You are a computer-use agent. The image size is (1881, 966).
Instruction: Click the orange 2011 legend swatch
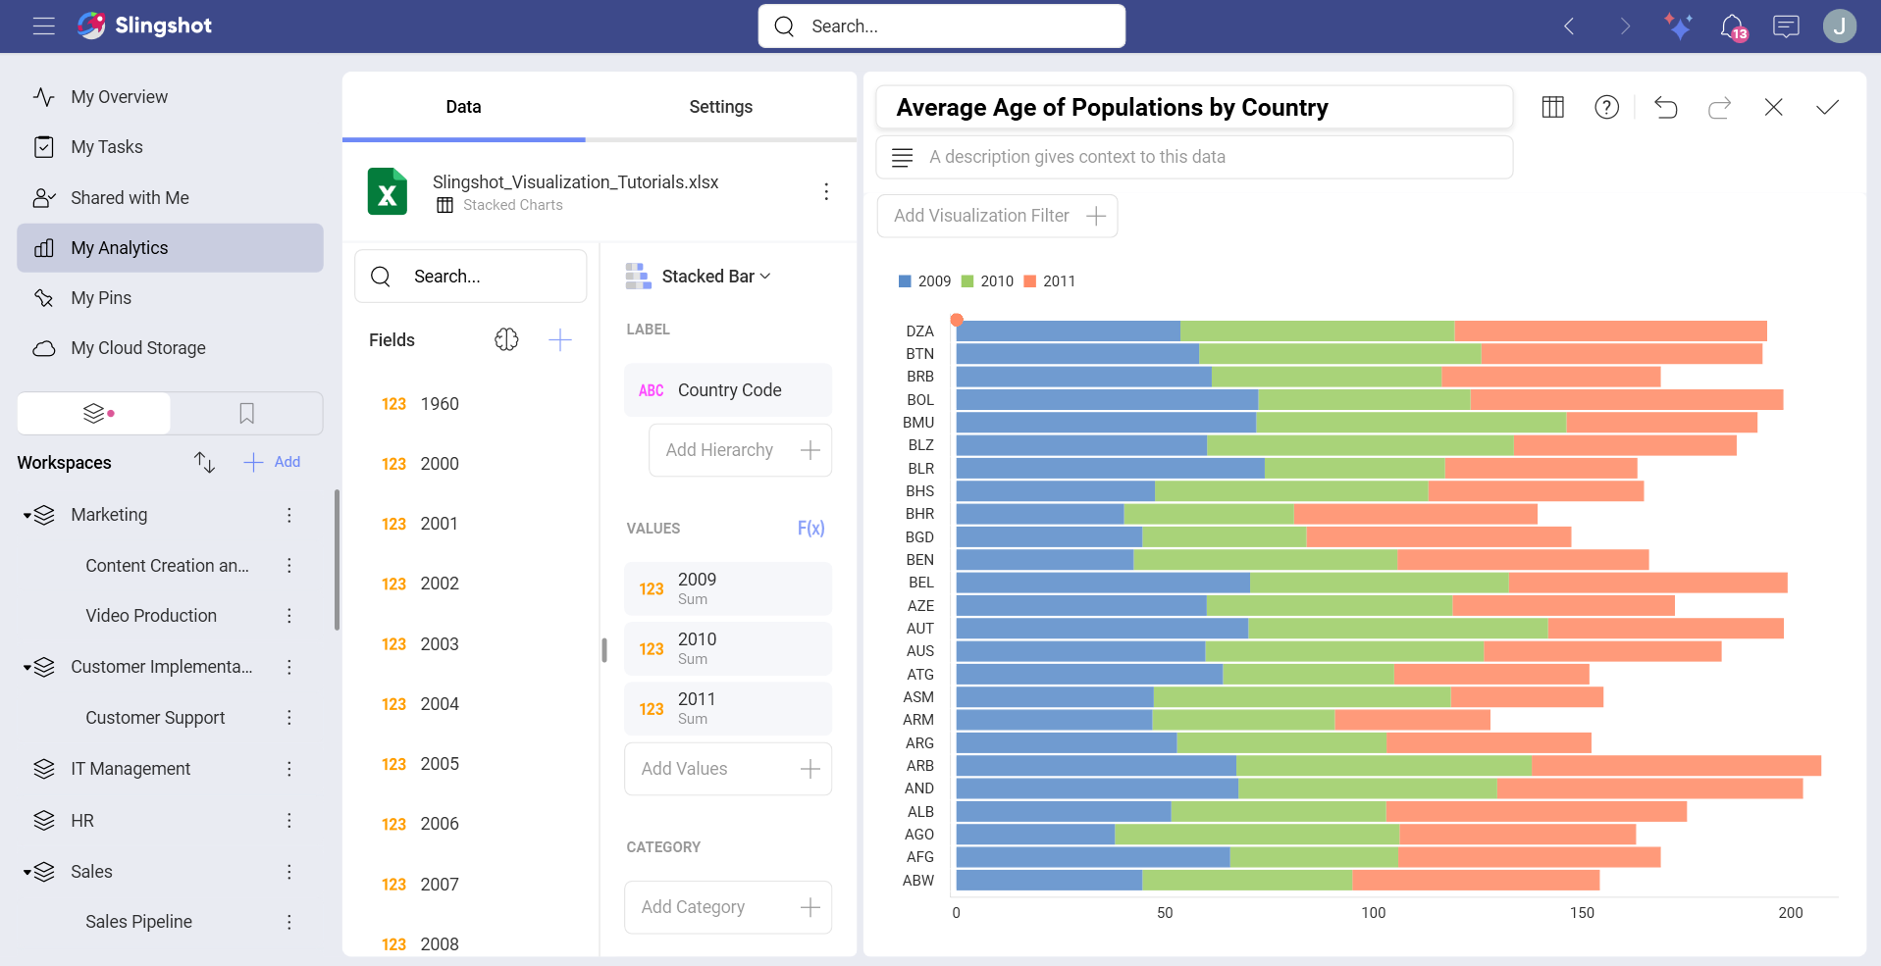tap(1030, 281)
